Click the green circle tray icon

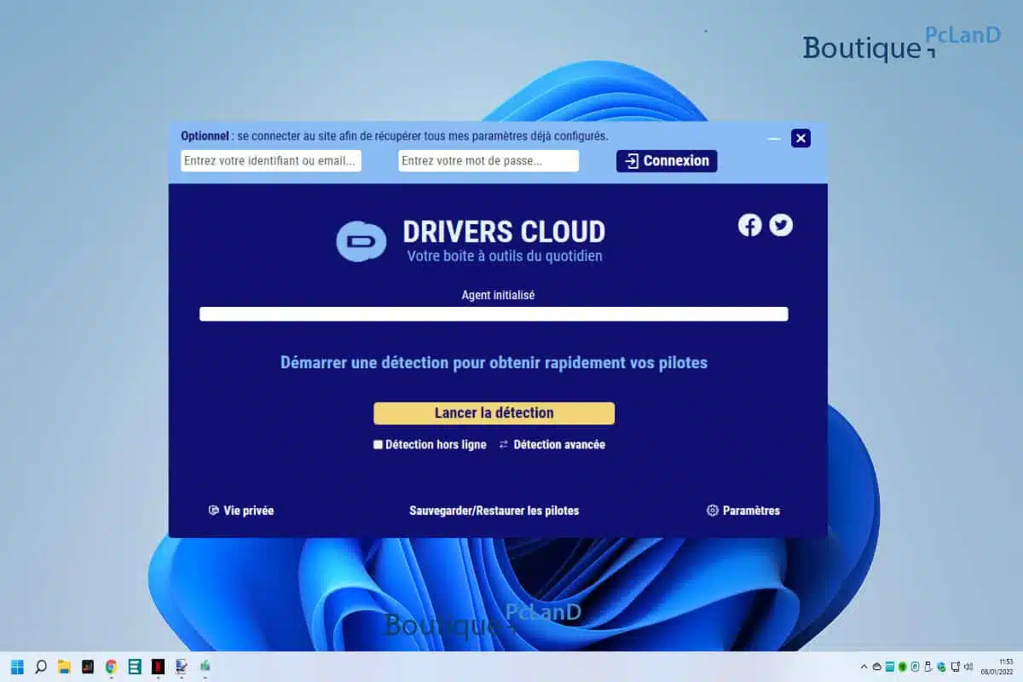pyautogui.click(x=902, y=667)
